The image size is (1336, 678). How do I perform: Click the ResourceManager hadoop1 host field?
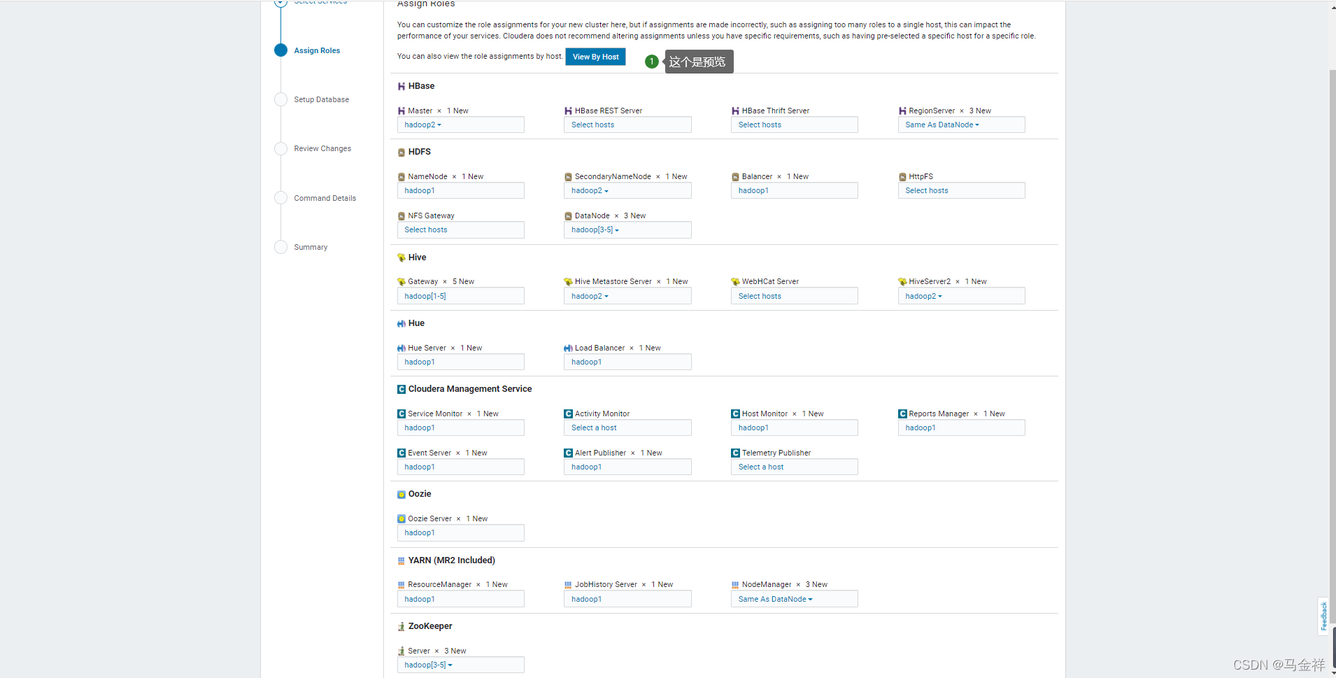point(461,599)
